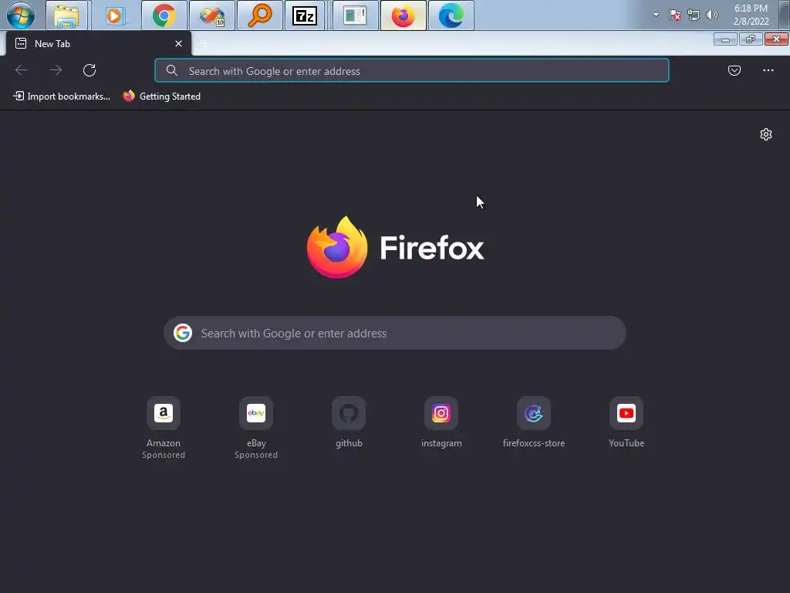Open the three-dot application menu
The image size is (790, 593).
click(768, 70)
